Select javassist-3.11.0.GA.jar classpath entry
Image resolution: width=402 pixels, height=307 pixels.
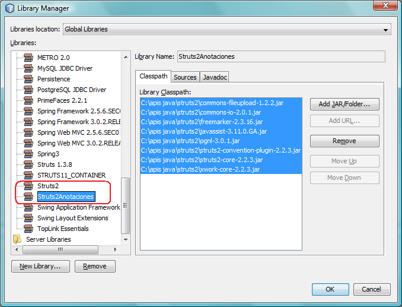pos(221,131)
